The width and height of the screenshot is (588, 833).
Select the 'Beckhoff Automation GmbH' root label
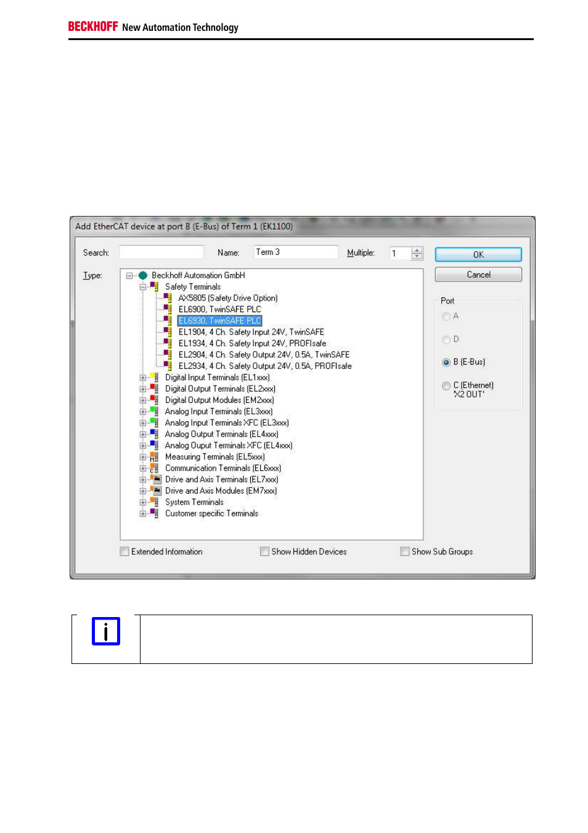(198, 276)
